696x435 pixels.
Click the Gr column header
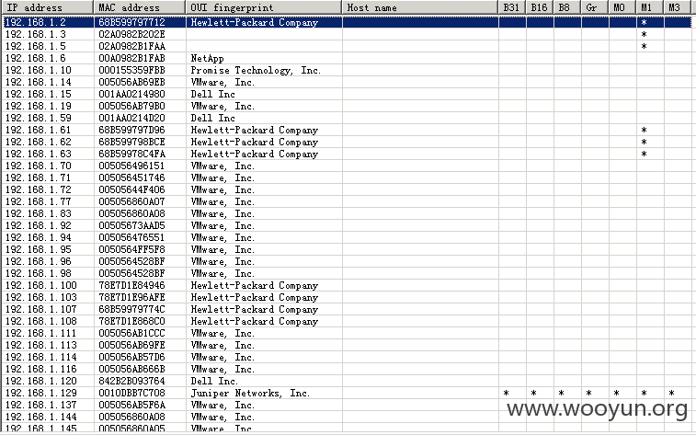point(594,7)
